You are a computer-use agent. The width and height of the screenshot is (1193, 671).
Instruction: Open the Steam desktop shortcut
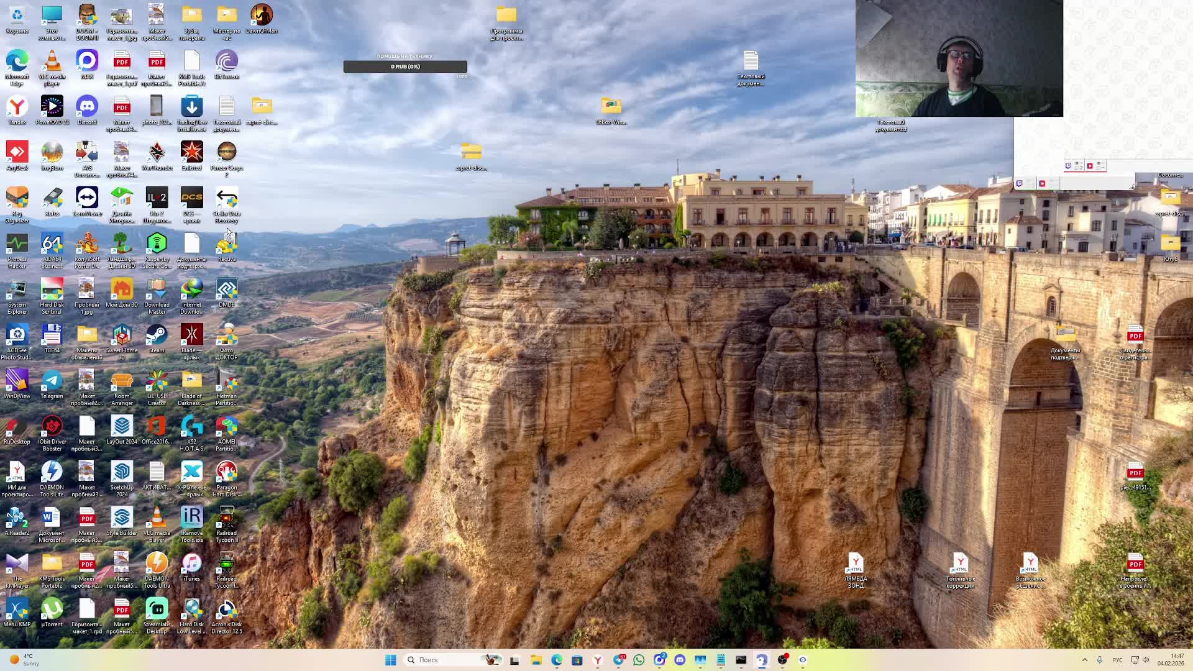pos(157,337)
